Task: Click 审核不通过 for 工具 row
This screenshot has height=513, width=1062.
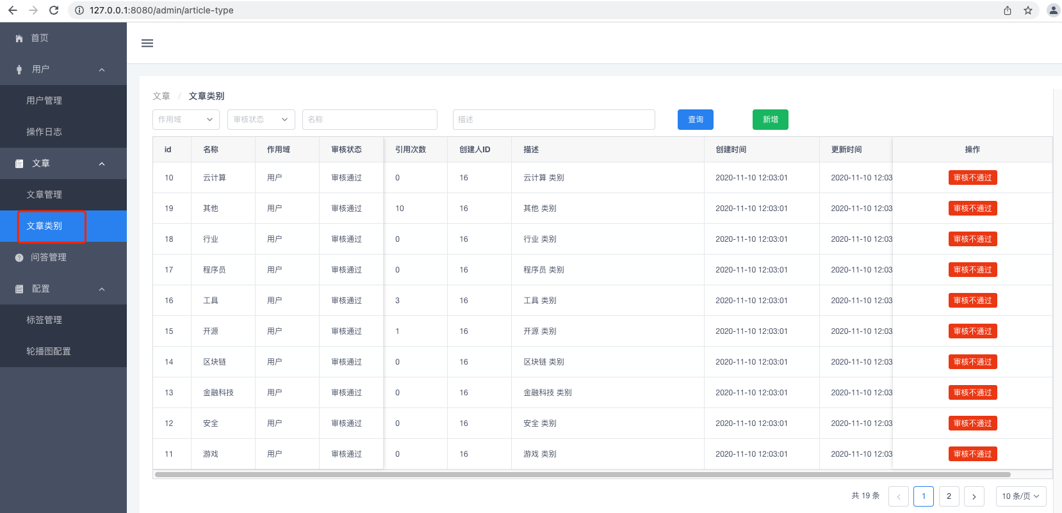Action: tap(972, 301)
